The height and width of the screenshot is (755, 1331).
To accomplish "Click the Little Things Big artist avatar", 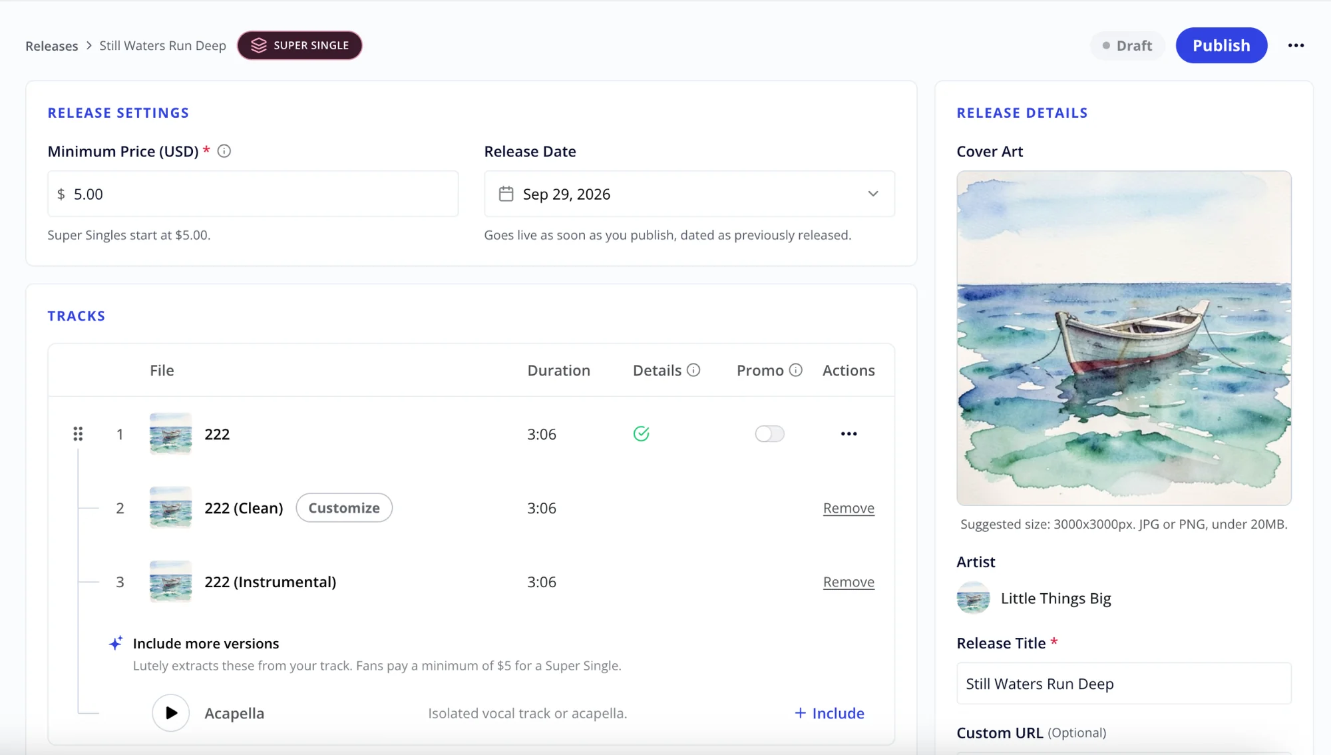I will [973, 598].
